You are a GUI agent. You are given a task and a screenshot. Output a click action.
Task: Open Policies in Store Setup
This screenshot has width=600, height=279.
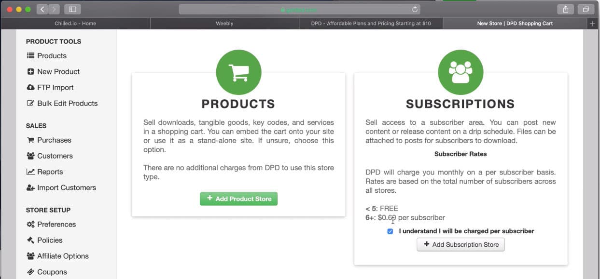tap(50, 240)
